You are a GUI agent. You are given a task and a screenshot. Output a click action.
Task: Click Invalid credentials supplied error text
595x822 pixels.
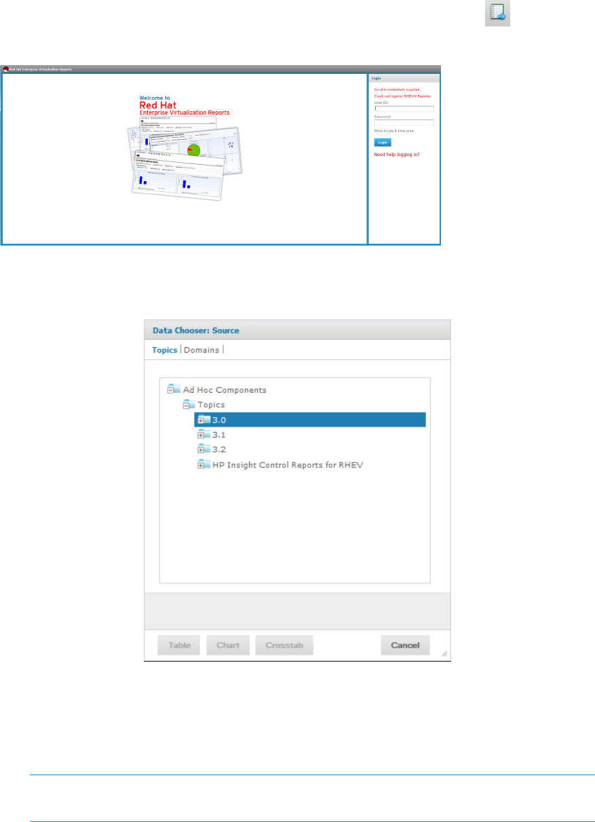coord(397,90)
